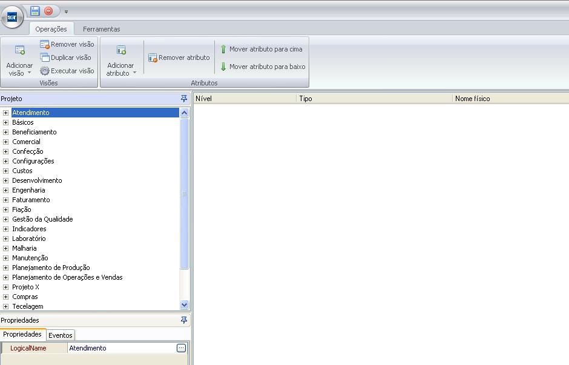Viewport: 569px width, 365px height.
Task: Select Gestão da Qualidade in project tree
Action: (x=42, y=219)
